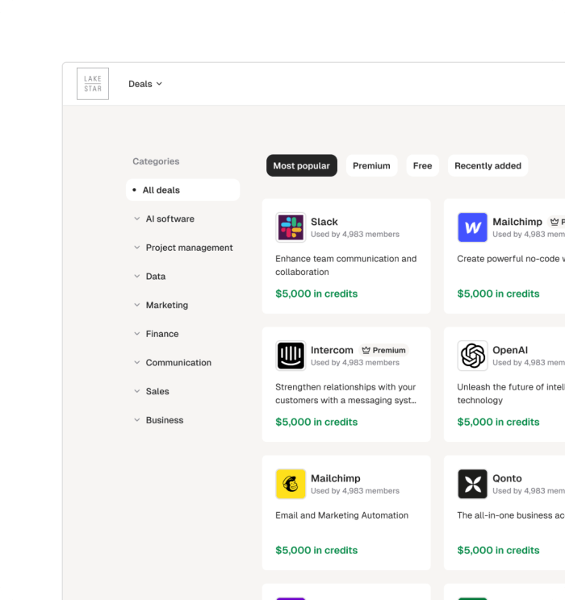The image size is (565, 600).
Task: Click the Categories heading
Action: [156, 161]
